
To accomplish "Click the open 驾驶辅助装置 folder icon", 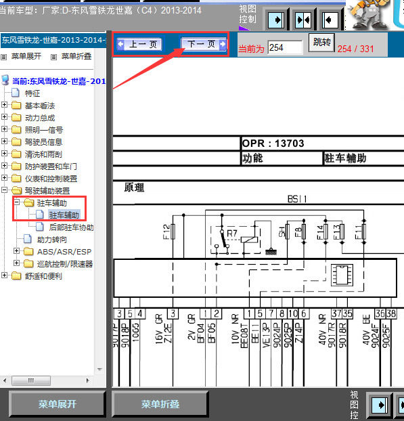I will 16,190.
